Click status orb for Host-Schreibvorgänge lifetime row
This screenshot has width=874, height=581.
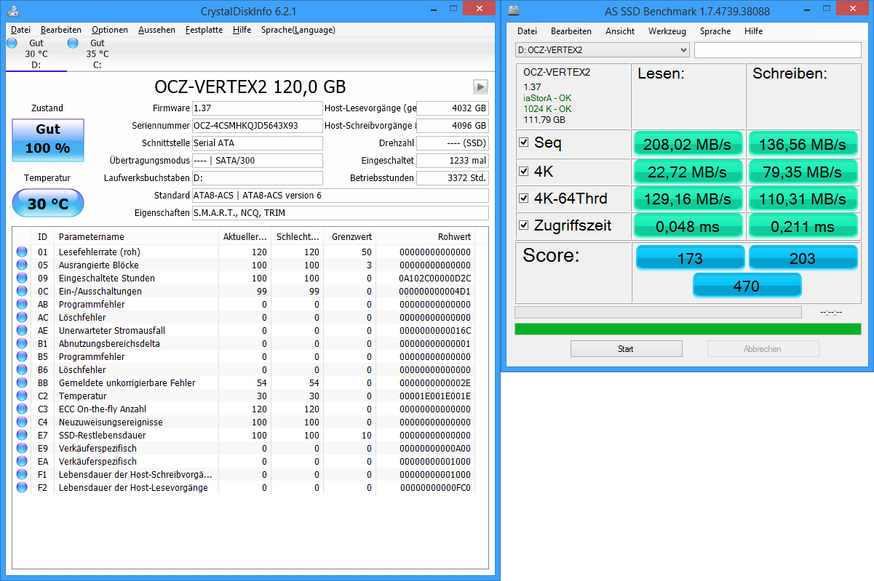tap(22, 475)
